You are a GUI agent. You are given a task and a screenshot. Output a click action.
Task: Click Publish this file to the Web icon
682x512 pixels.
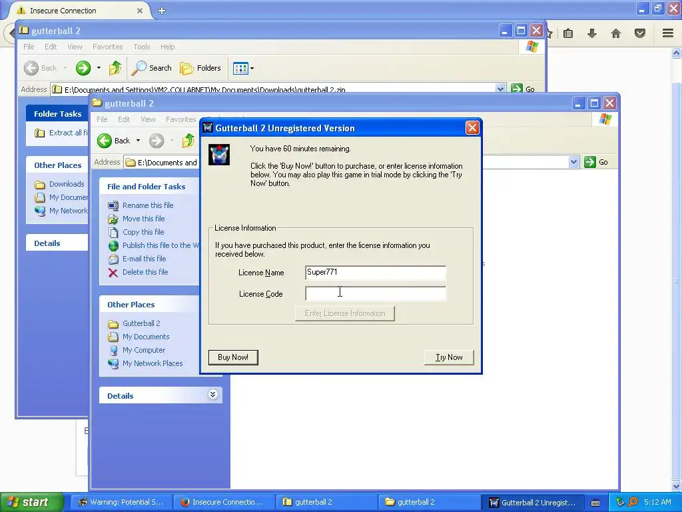(x=113, y=245)
